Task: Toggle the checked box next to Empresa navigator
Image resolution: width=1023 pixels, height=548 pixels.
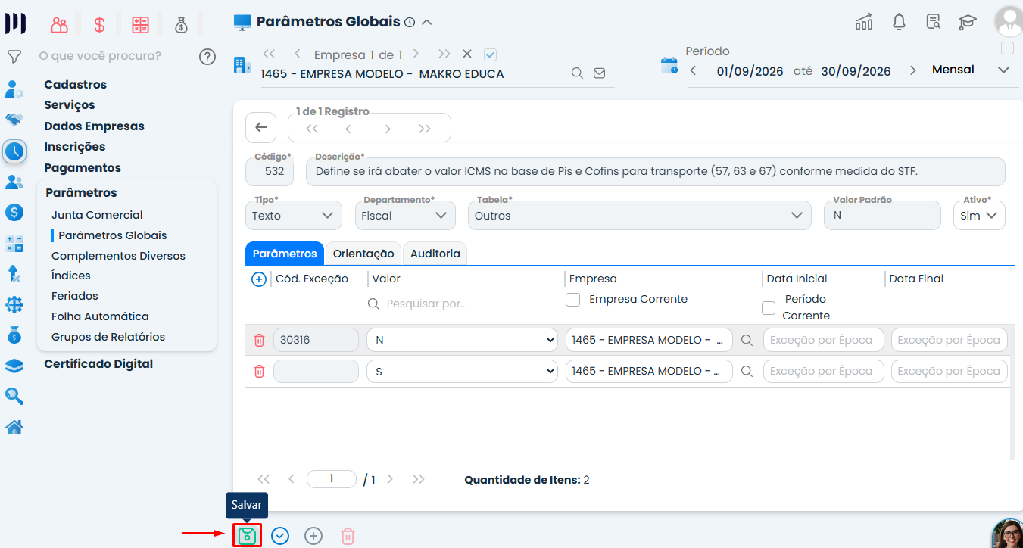Action: [x=490, y=54]
